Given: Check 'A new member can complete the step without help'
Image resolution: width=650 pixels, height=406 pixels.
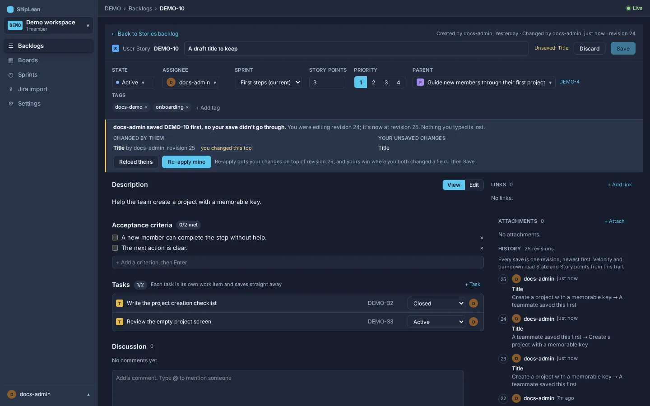Looking at the screenshot, I should (115, 238).
